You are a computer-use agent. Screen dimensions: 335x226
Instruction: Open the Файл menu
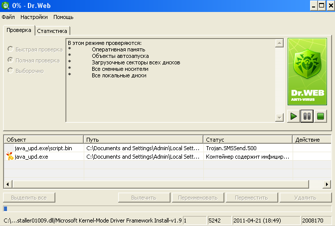(x=8, y=17)
